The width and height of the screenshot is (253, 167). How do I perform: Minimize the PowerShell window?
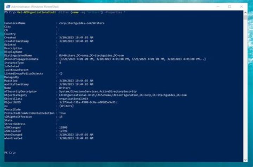[x=218, y=7]
